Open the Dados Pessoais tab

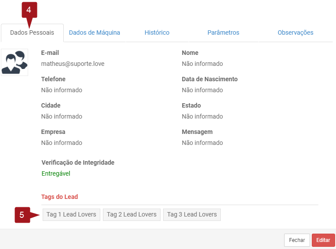pyautogui.click(x=32, y=32)
